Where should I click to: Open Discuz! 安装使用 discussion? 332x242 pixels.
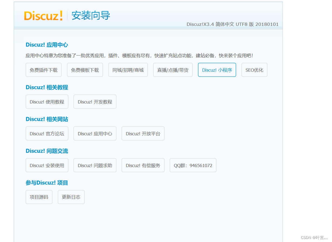tap(47, 165)
